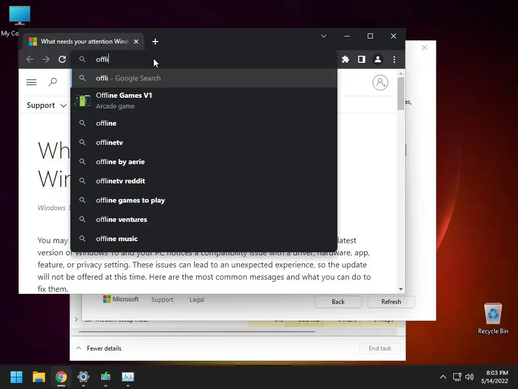Open the Settings gear app in the taskbar

[83, 377]
